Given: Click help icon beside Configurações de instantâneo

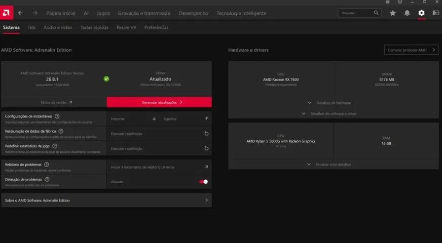Looking at the screenshot, I should pos(57,116).
